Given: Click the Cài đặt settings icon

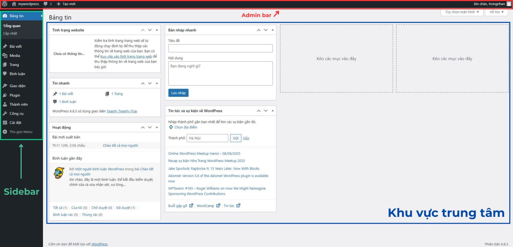Looking at the screenshot, I should click(x=5, y=123).
